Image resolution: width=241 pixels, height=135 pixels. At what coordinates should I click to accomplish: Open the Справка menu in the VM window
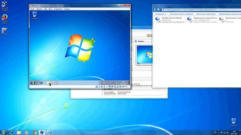click(67, 9)
